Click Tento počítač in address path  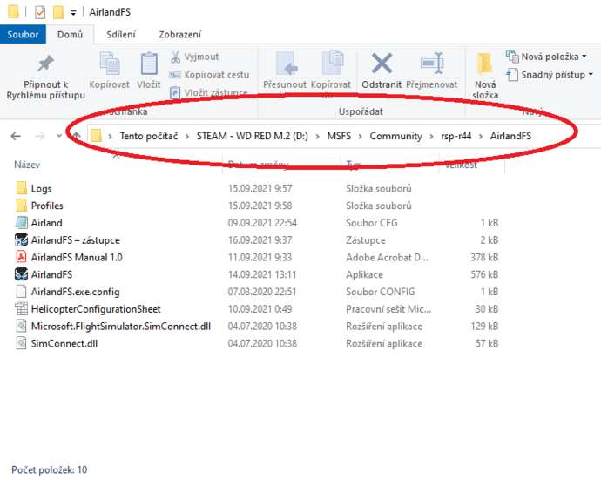[x=149, y=136]
